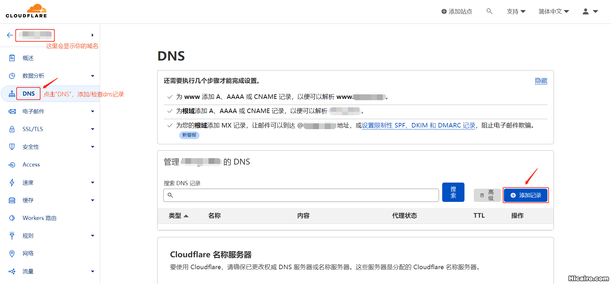The image size is (611, 284).
Task: Open the user account profile icon
Action: [x=586, y=11]
